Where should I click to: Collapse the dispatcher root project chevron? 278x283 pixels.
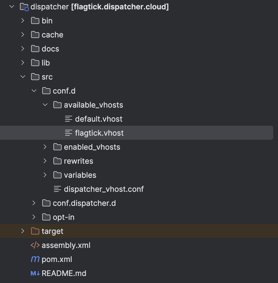12,7
